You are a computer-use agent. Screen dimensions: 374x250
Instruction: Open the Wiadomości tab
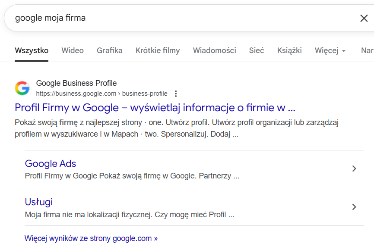point(215,50)
